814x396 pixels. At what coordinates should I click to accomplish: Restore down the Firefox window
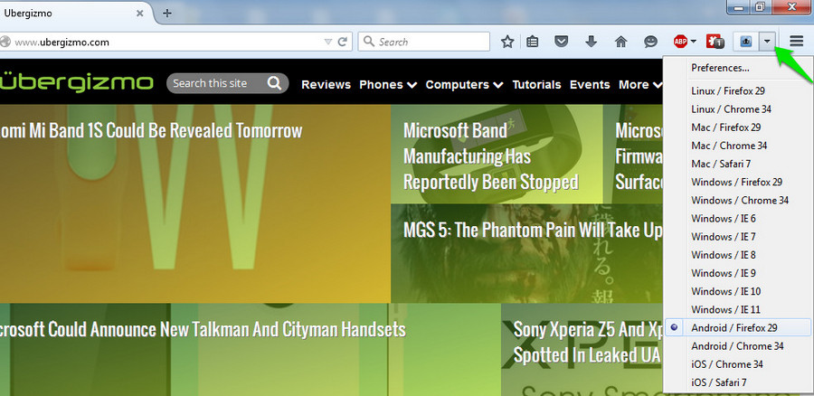tap(760, 7)
